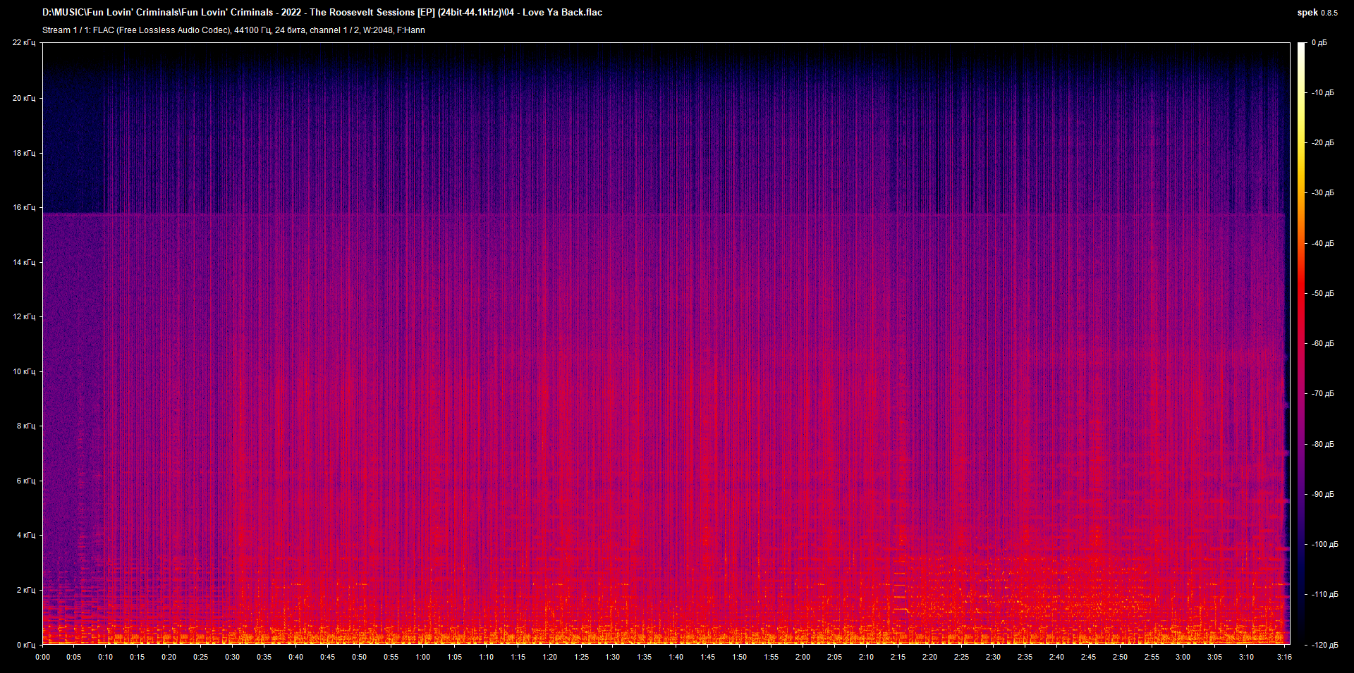Click the 1:00 time axis marker
Viewport: 1354px width, 673px height.
[422, 657]
